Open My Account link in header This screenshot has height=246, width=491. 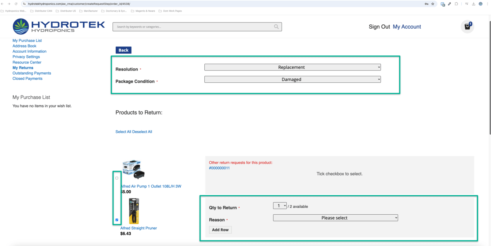pos(407,27)
